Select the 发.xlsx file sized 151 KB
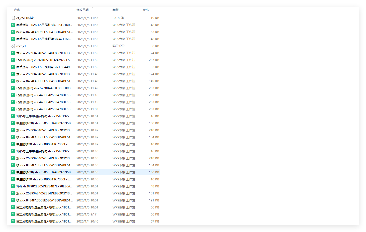Viewport: 366px width, 232px height. pyautogui.click(x=44, y=193)
